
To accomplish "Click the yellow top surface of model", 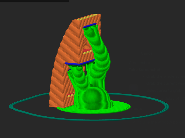I will (87, 17).
